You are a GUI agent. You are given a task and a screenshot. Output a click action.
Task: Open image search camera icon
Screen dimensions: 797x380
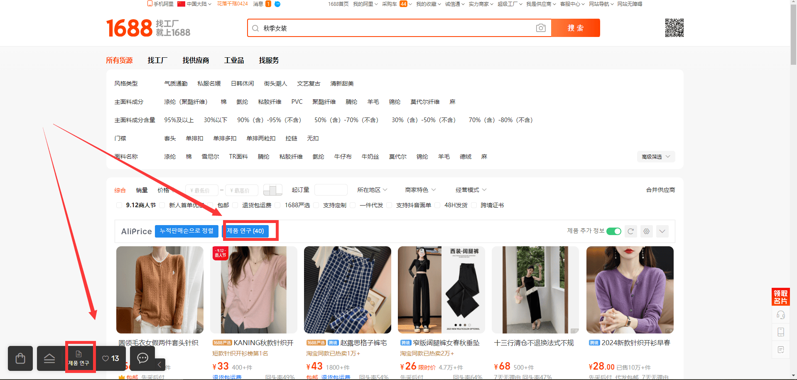tap(540, 28)
